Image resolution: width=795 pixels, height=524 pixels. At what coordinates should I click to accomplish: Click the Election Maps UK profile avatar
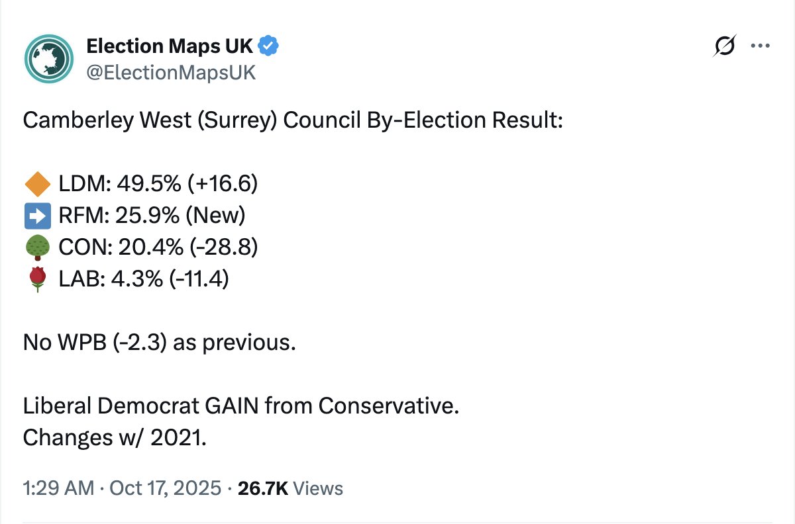click(x=48, y=58)
